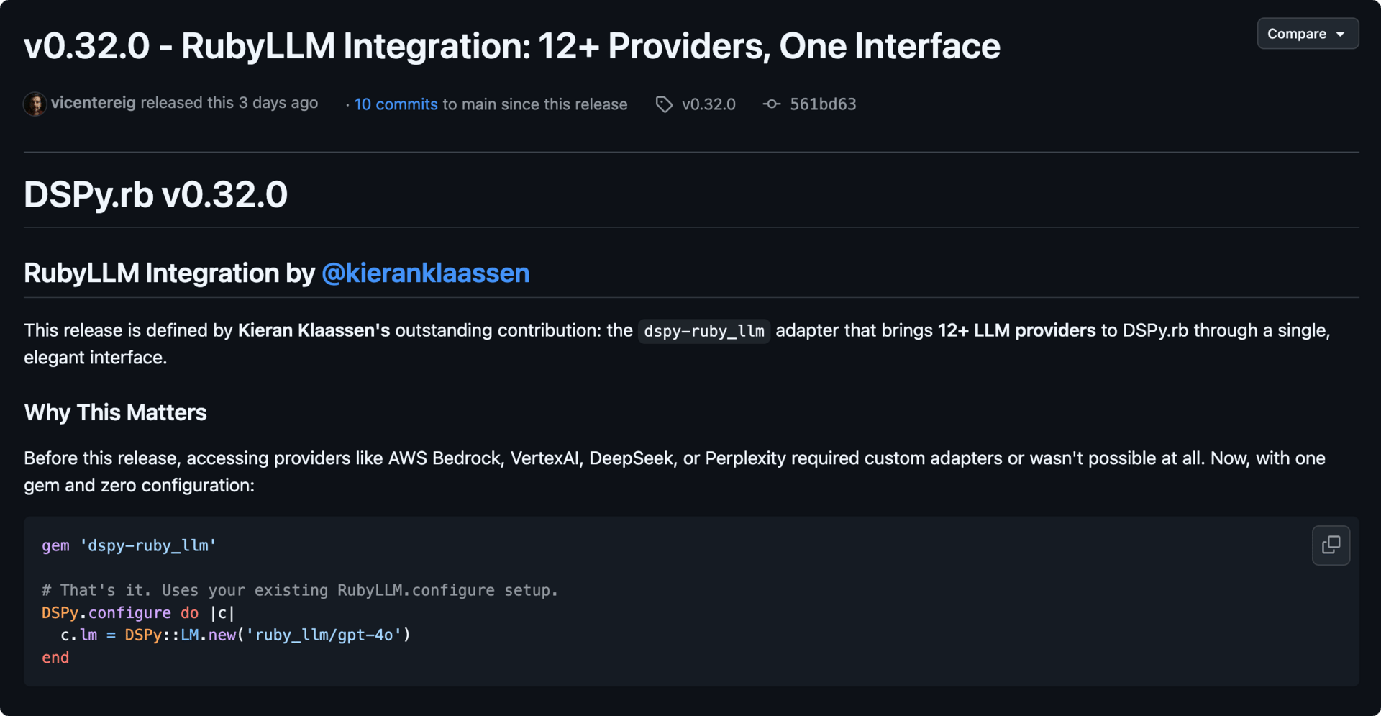Viewport: 1381px width, 716px height.
Task: Click the bold "12+ LLM providers" text
Action: tap(1016, 330)
